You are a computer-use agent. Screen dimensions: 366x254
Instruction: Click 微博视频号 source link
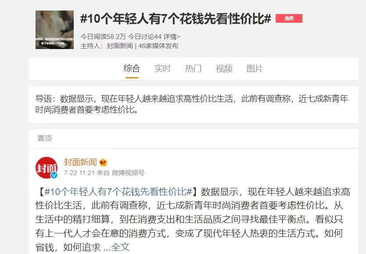pyautogui.click(x=128, y=173)
